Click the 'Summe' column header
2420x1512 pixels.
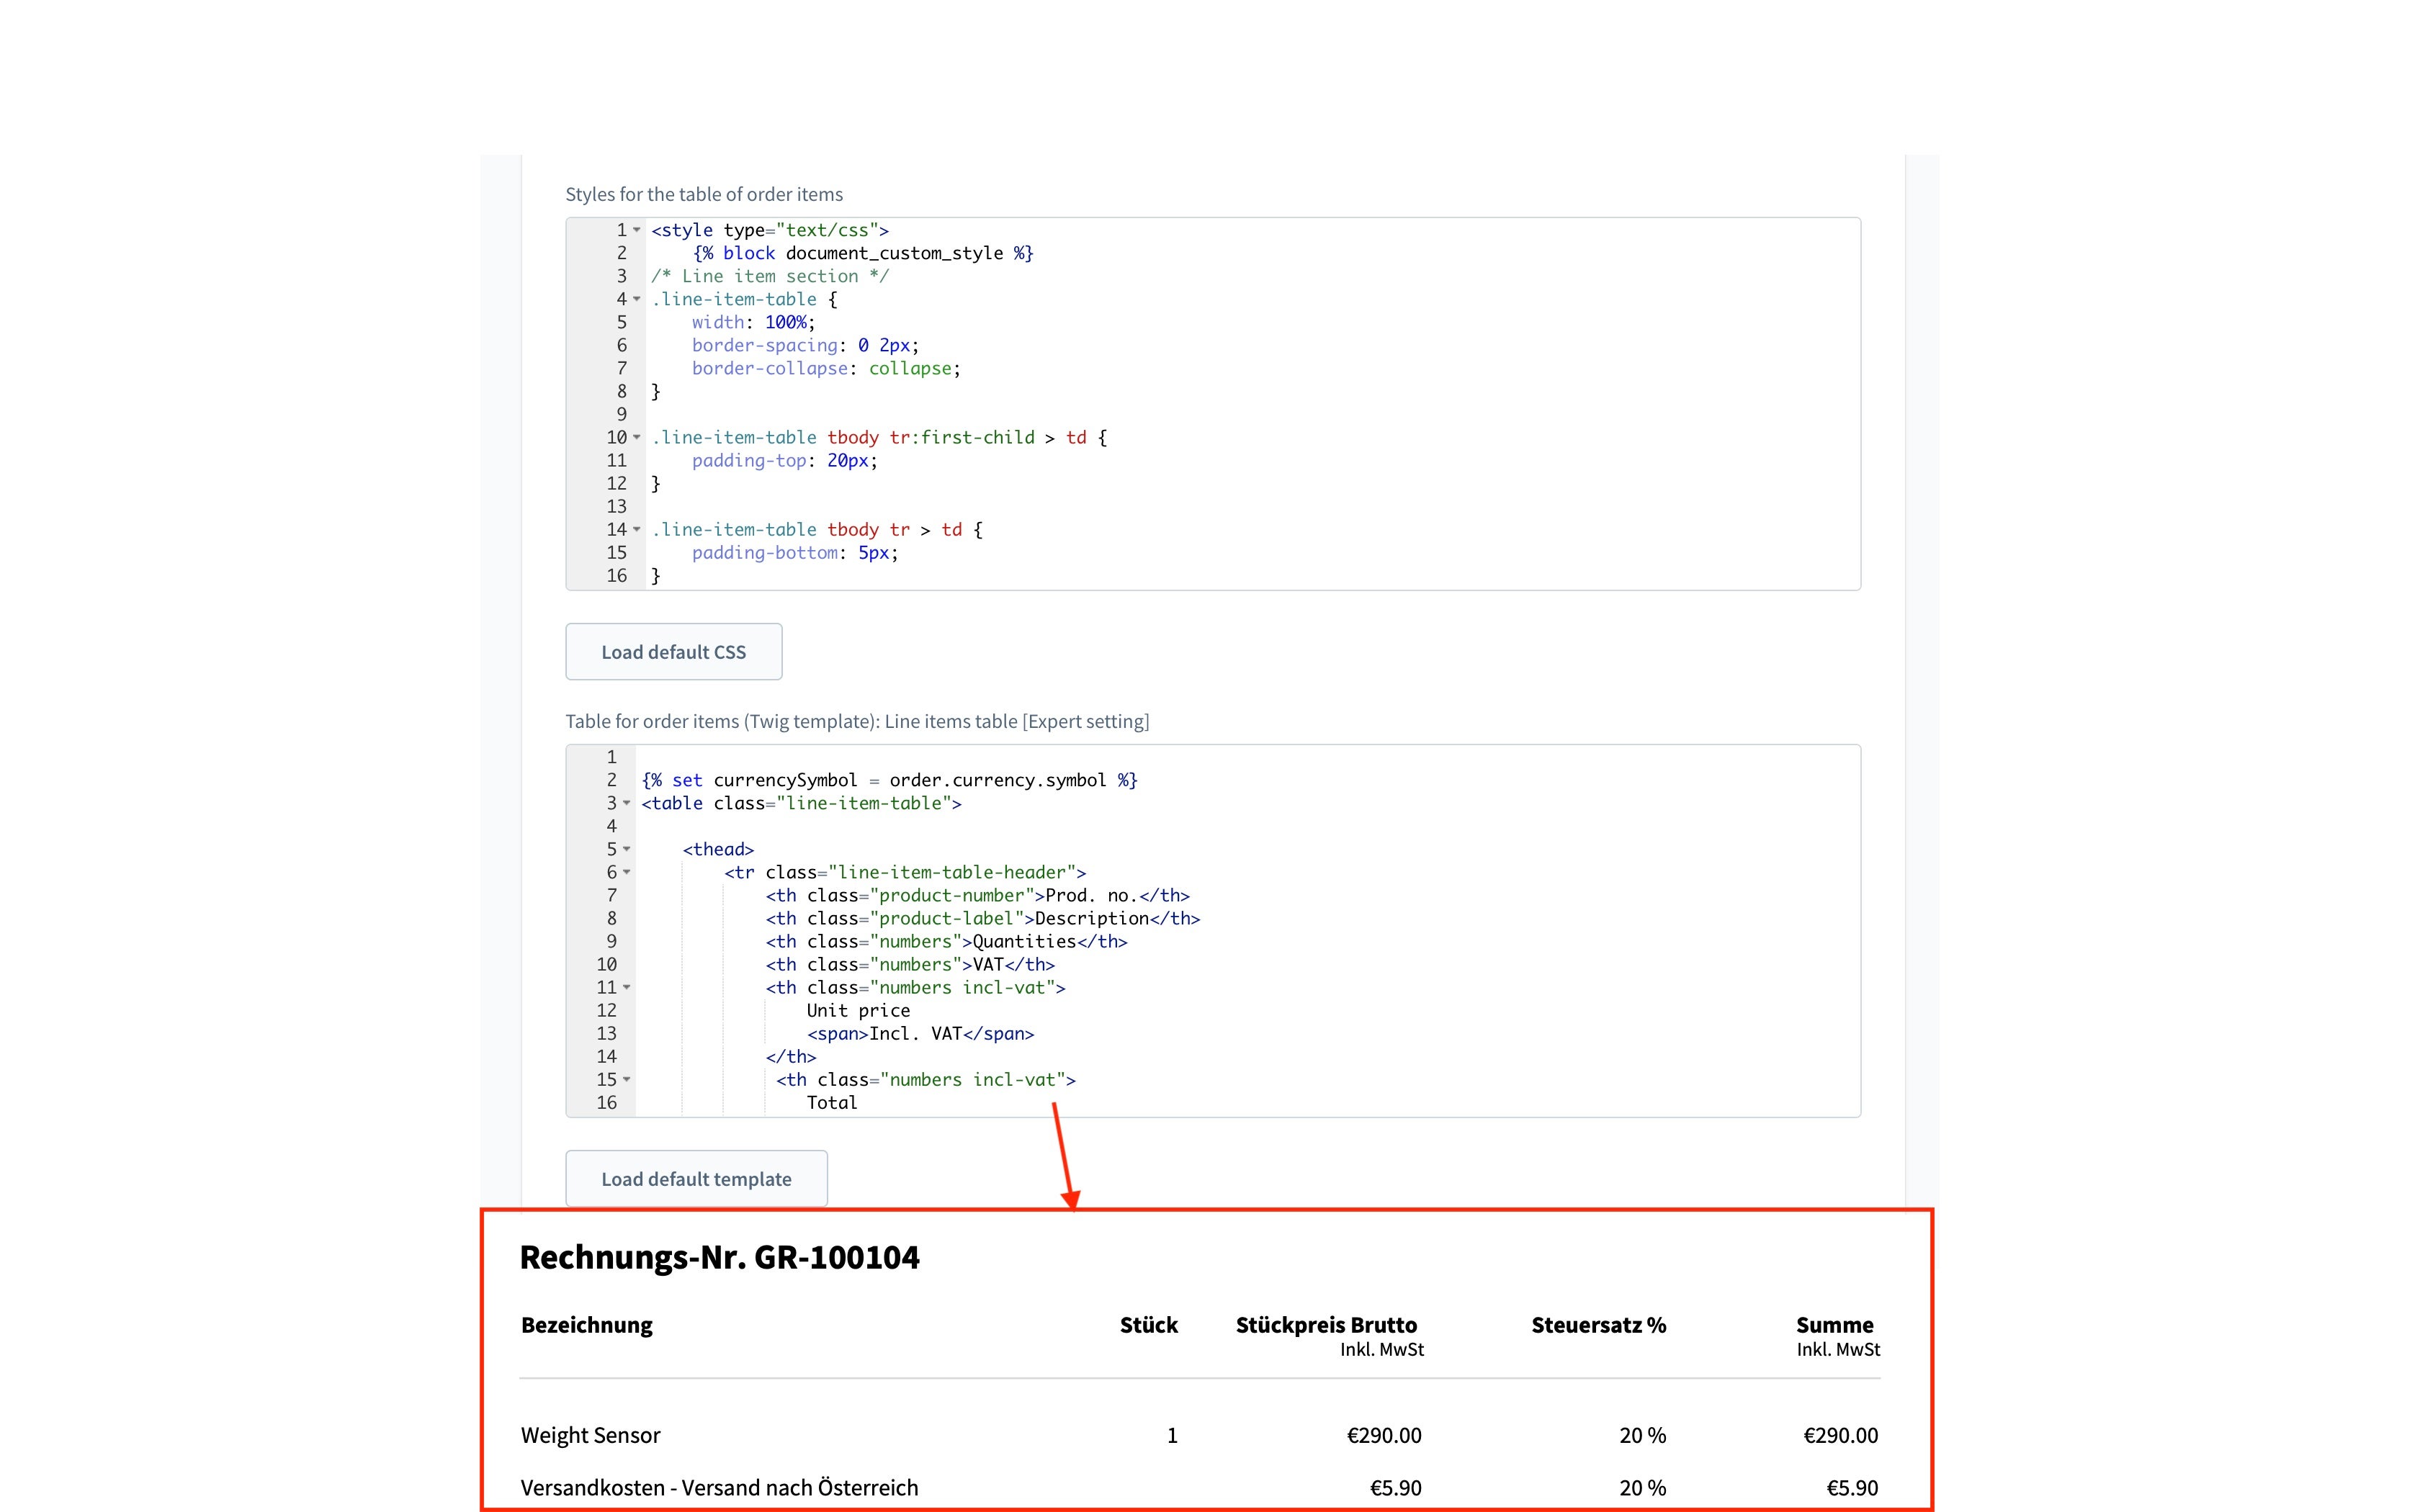1834,1325
